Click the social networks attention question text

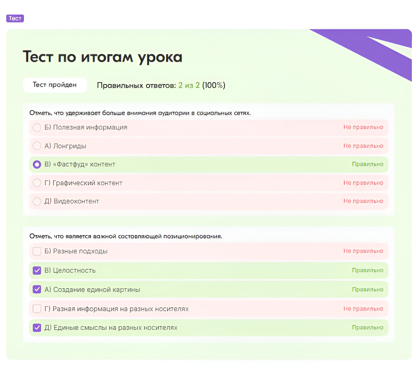pos(140,113)
